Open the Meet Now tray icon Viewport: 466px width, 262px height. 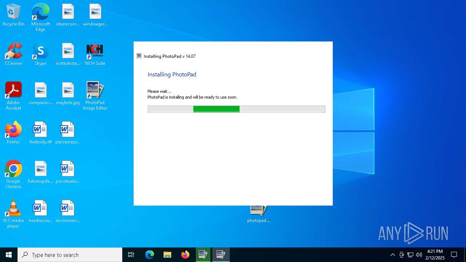[x=402, y=255]
